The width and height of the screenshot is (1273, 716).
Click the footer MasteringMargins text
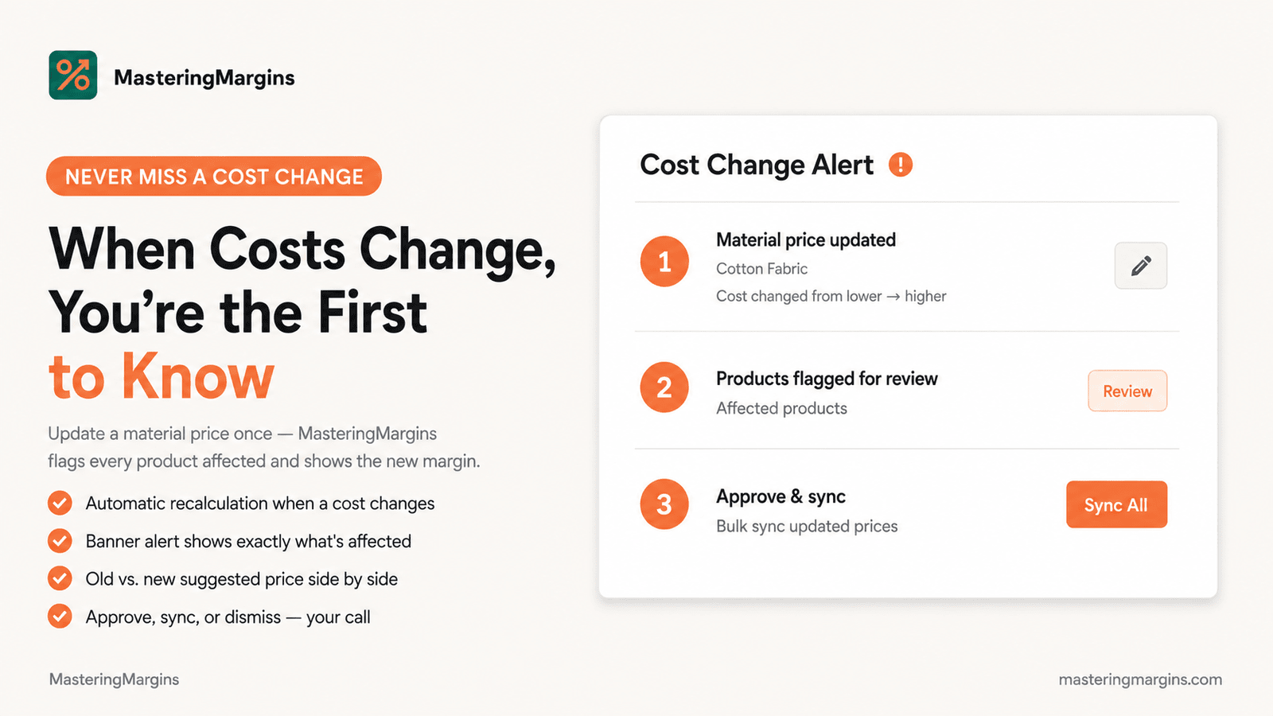point(114,679)
